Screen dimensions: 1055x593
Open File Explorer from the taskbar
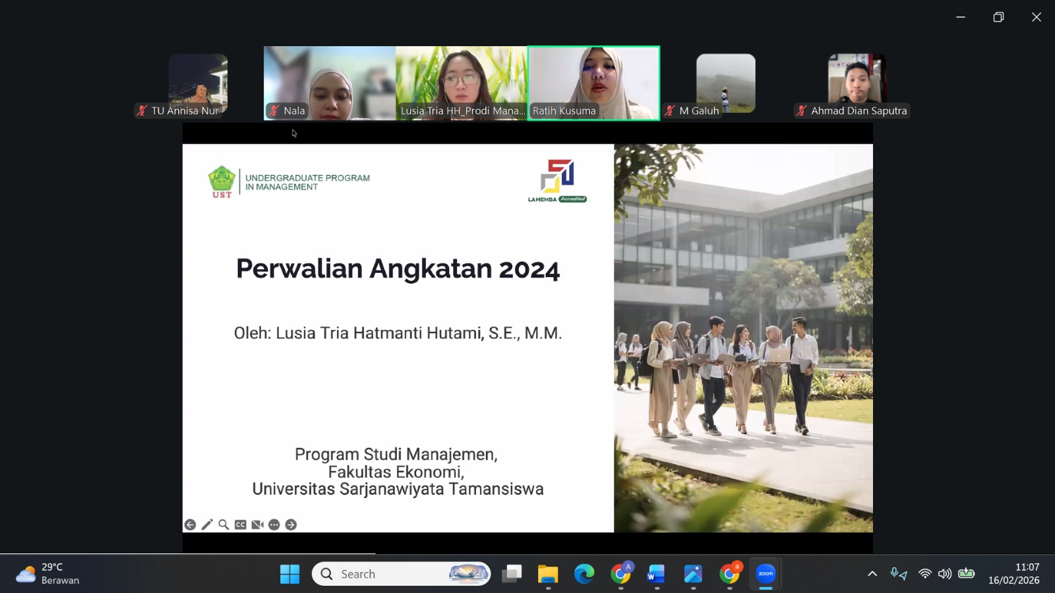pyautogui.click(x=547, y=574)
